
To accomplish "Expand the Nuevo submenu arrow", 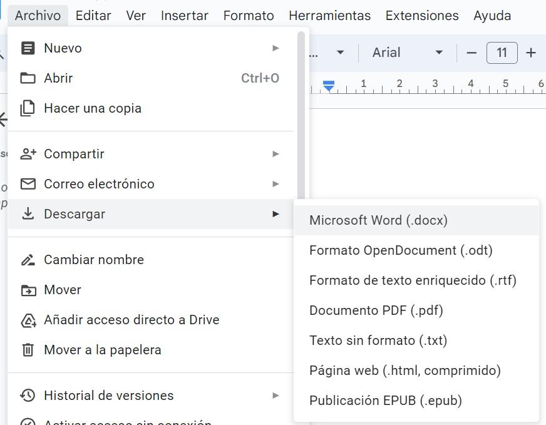I will [x=276, y=48].
